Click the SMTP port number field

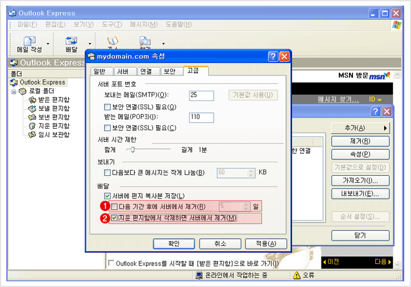coord(201,95)
